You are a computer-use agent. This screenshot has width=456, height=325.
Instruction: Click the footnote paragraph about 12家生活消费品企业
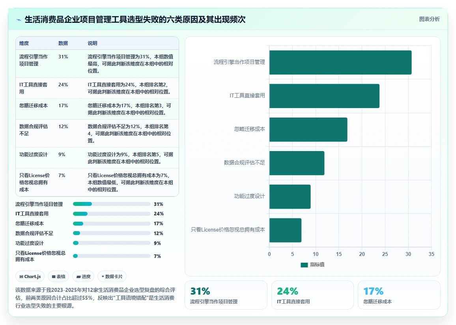95,298
